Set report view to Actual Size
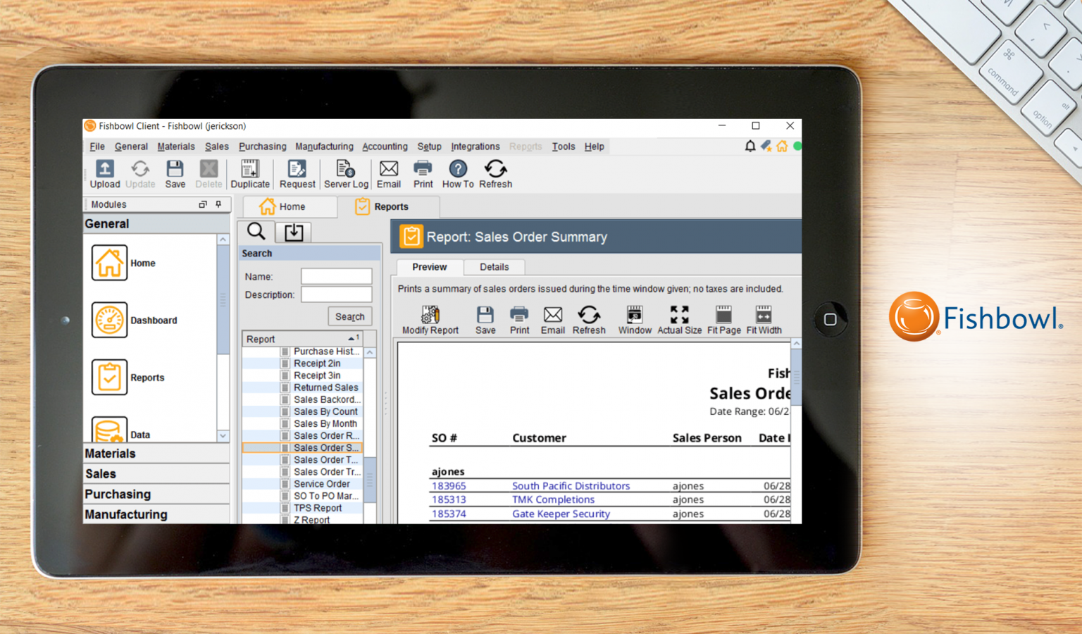This screenshot has height=634, width=1082. pos(678,318)
